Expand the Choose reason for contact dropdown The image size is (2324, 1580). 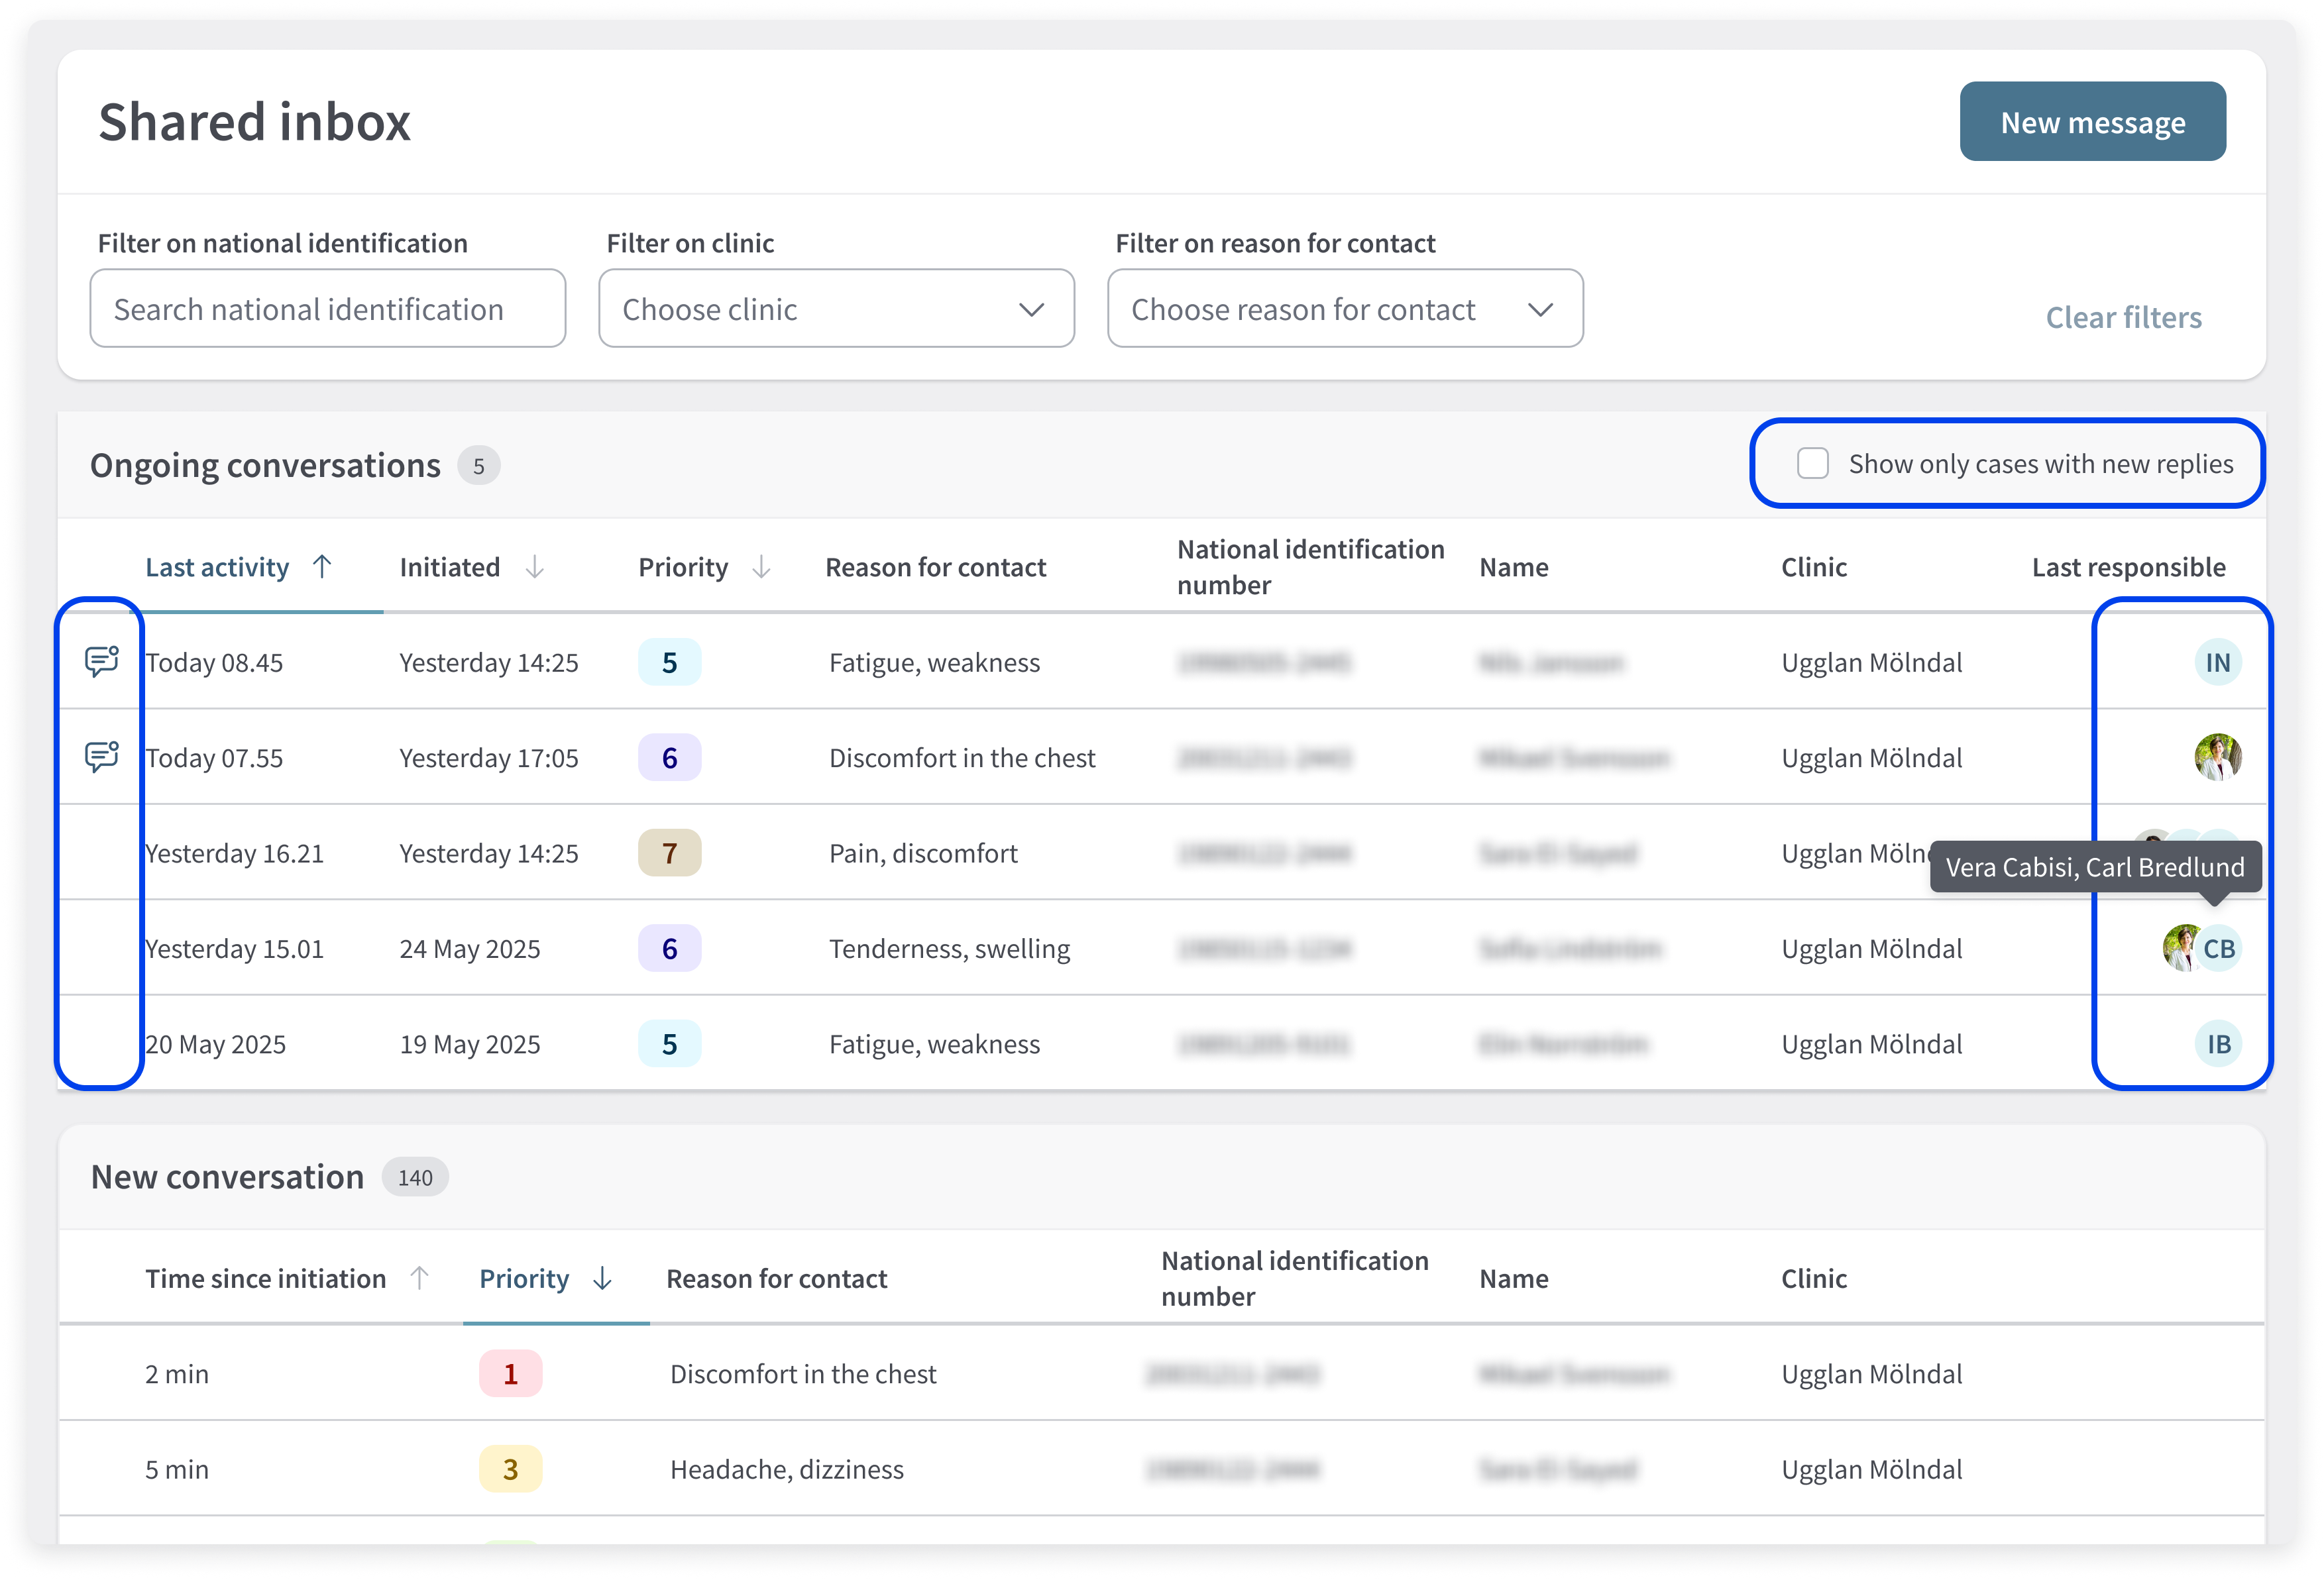coord(1344,309)
